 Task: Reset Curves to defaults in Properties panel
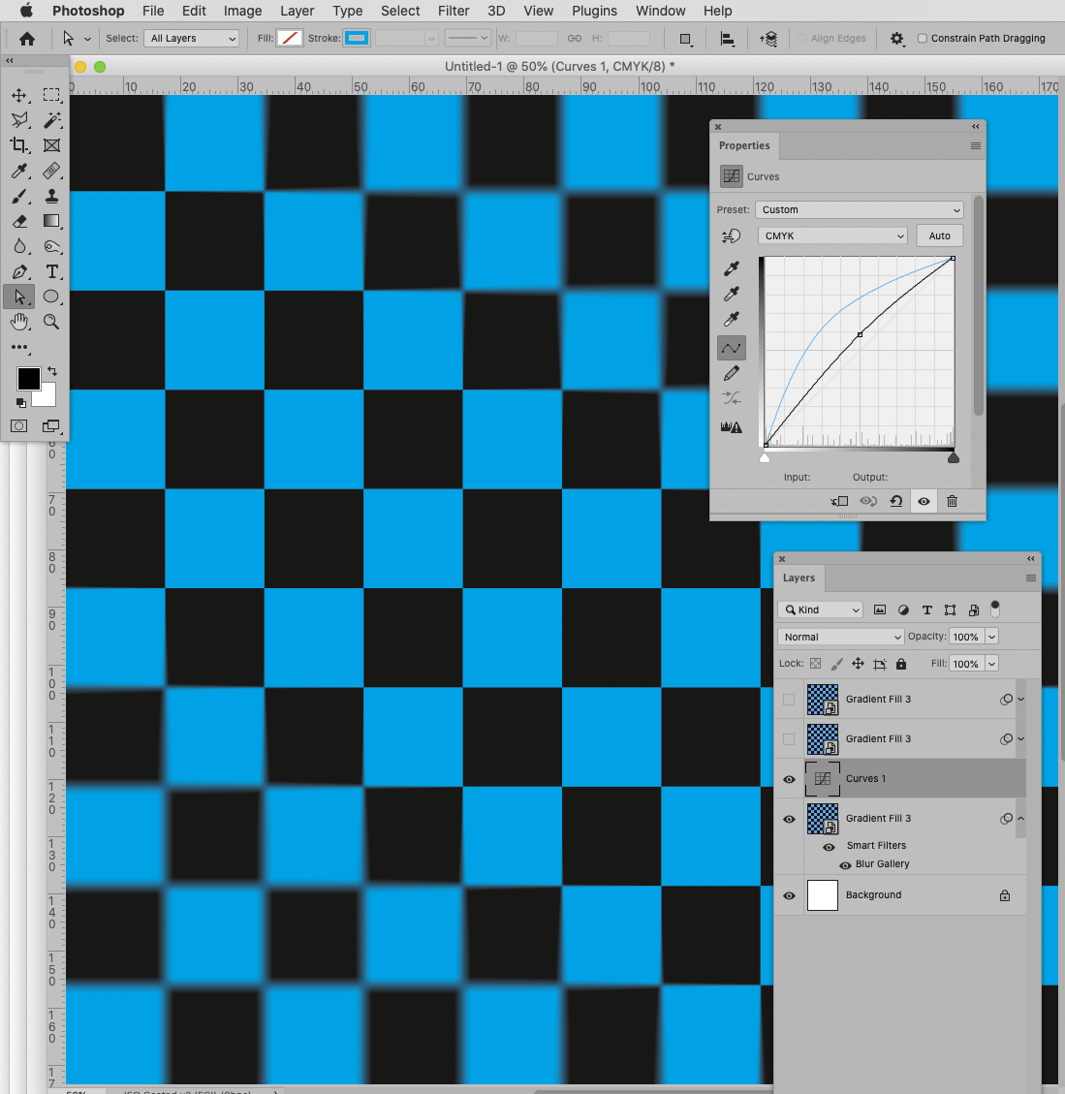pyautogui.click(x=896, y=501)
